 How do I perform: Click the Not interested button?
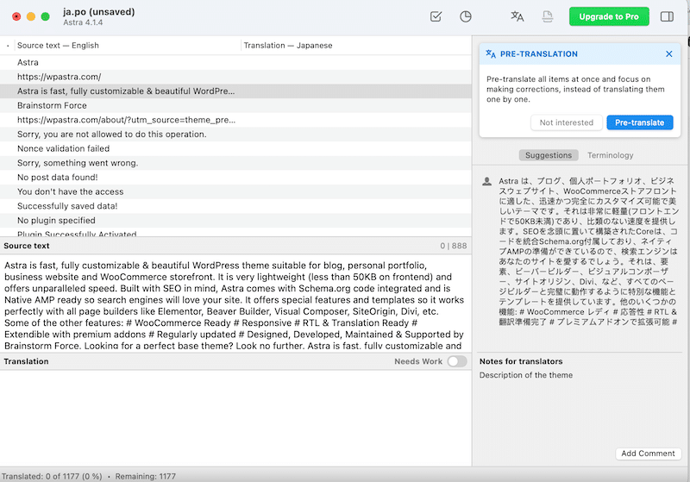pos(567,122)
